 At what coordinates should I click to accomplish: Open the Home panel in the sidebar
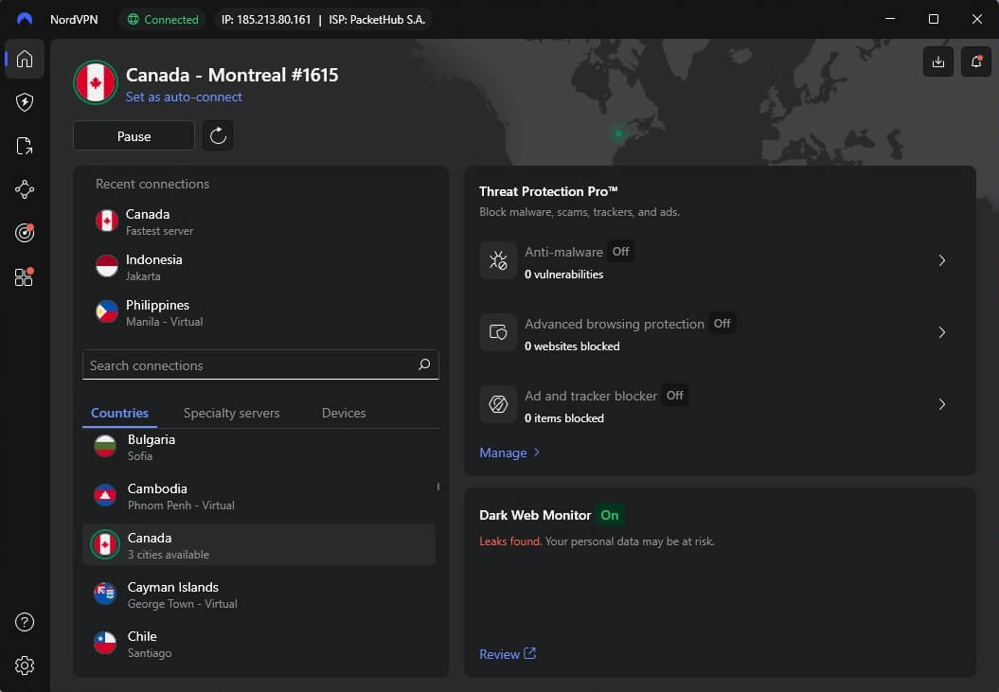click(x=24, y=60)
